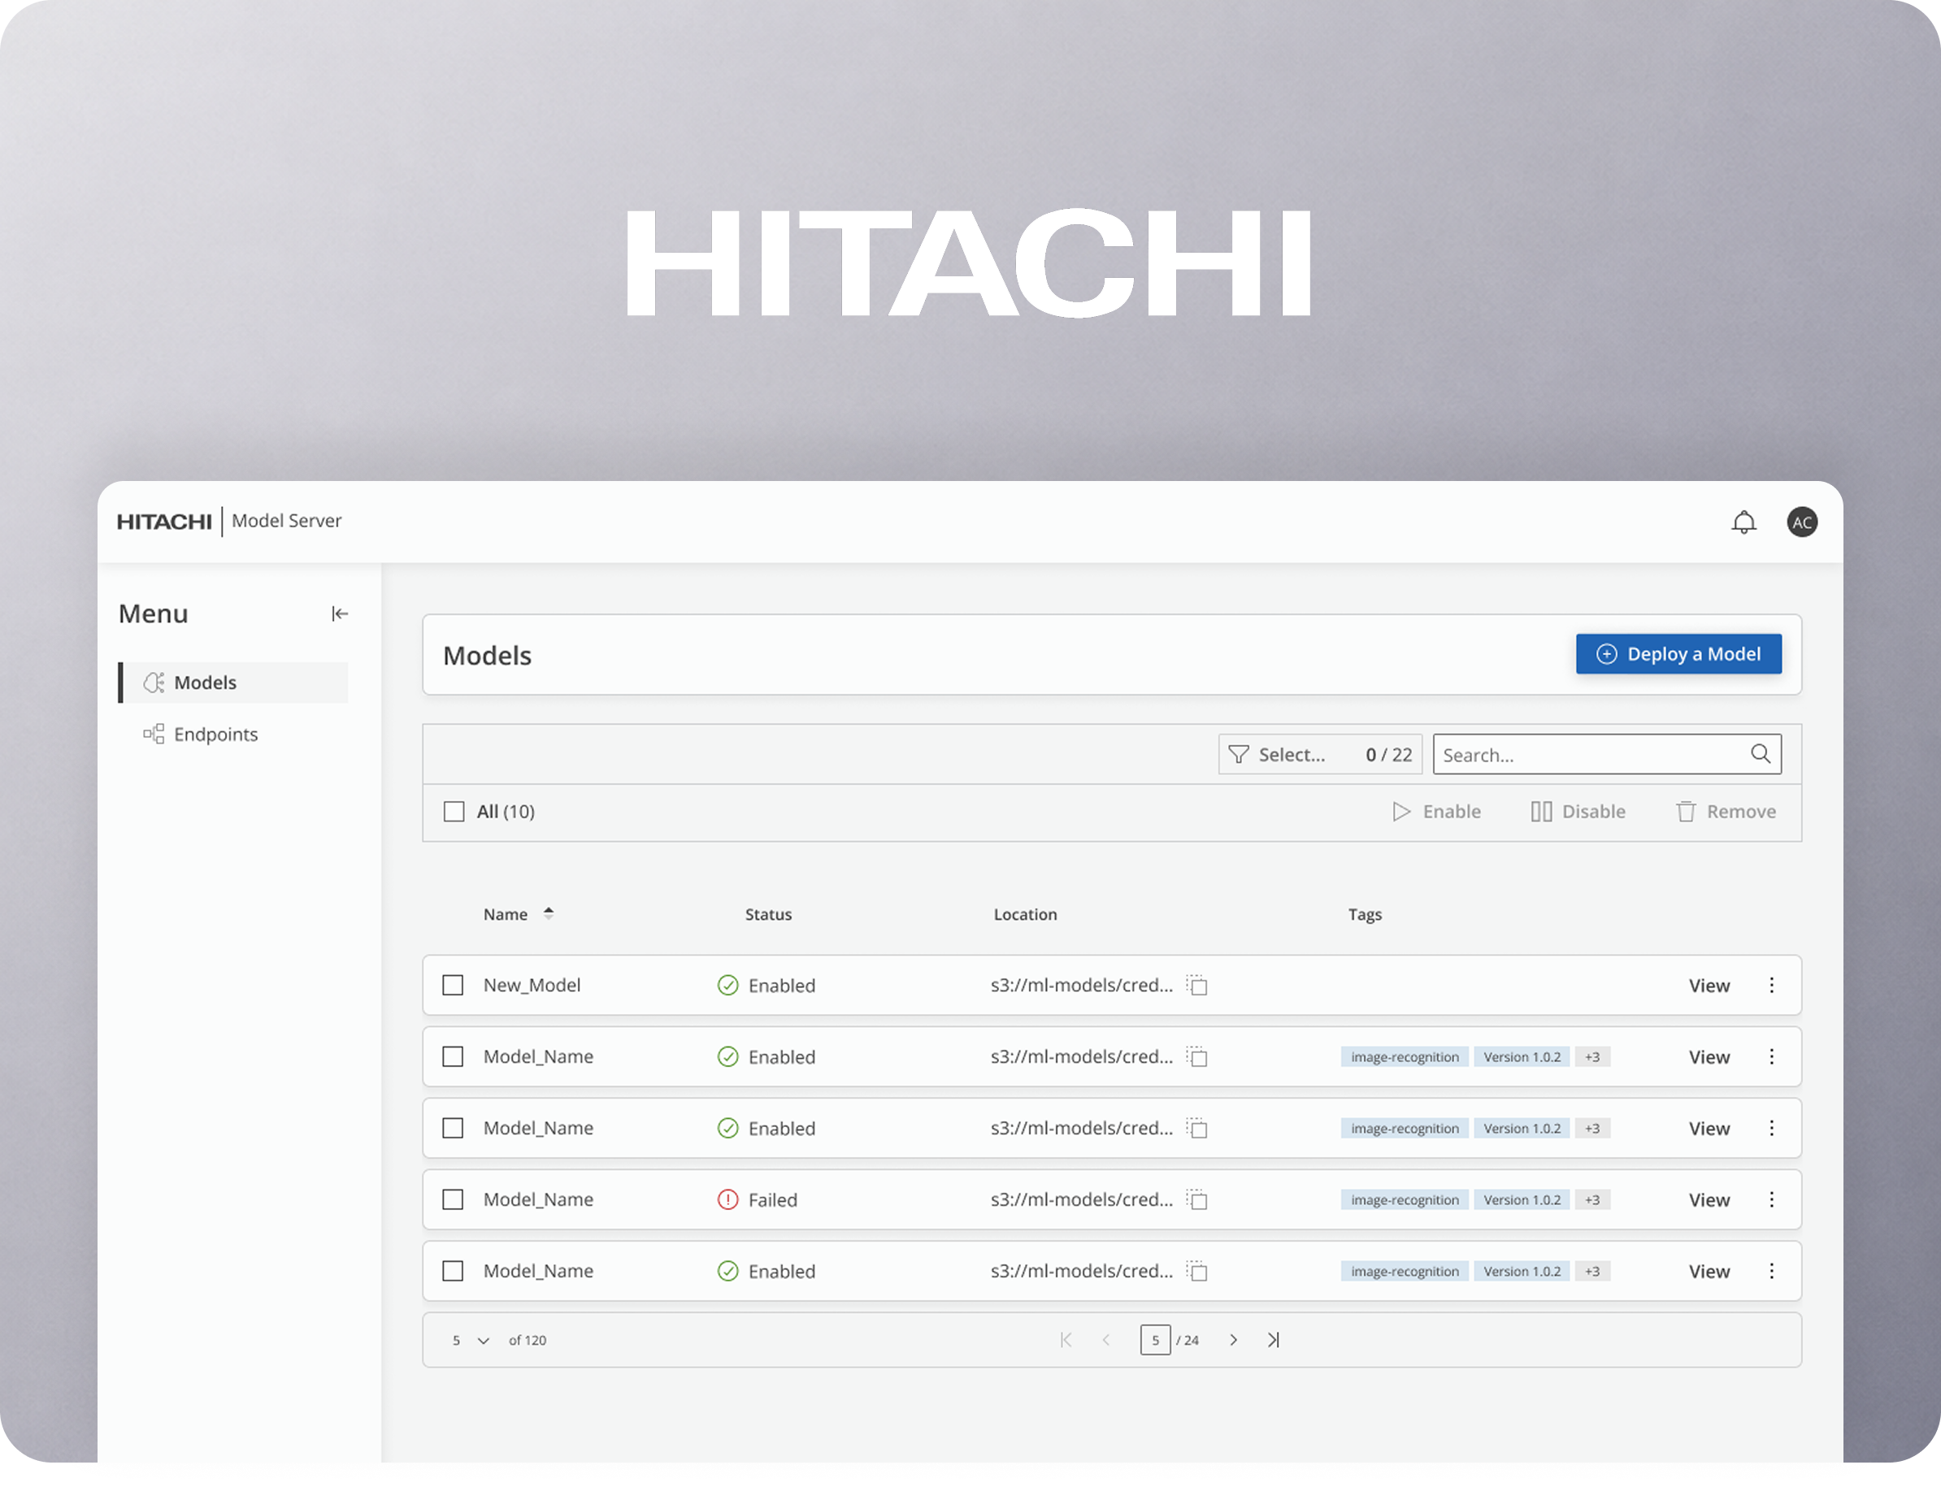Click View in the second row

(x=1709, y=1057)
